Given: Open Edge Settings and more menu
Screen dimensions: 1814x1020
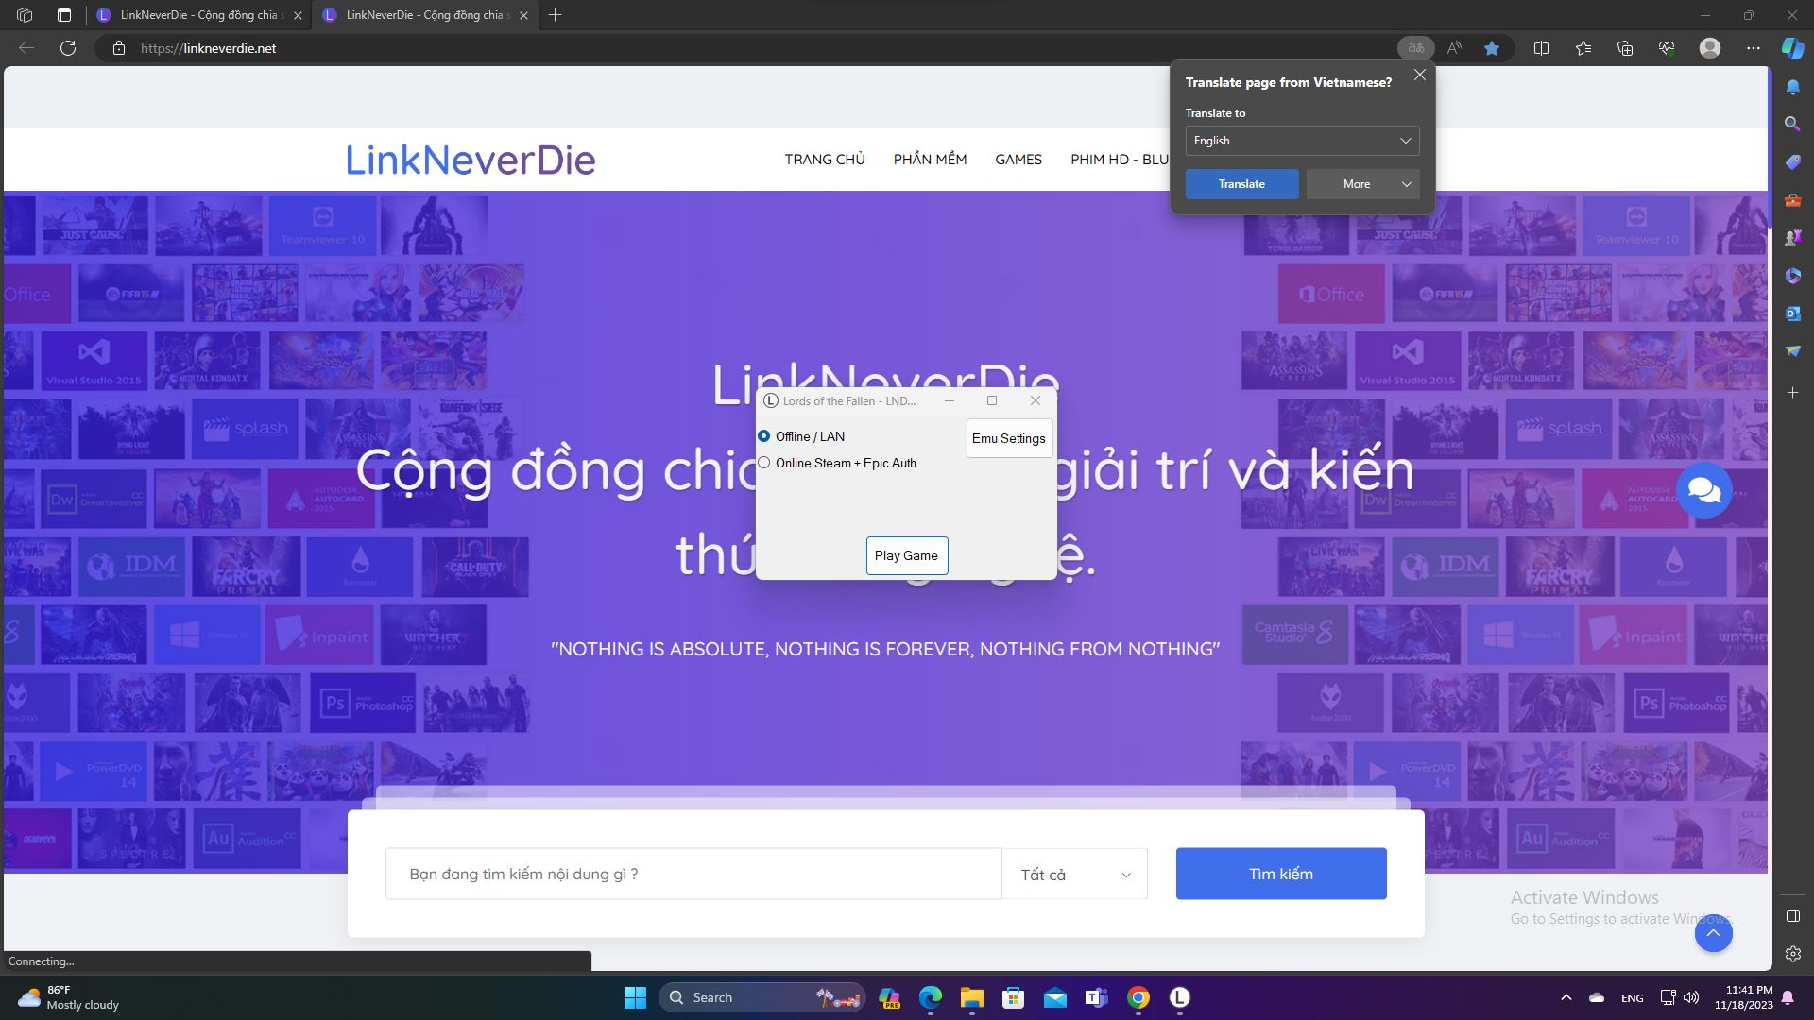Looking at the screenshot, I should (1754, 48).
